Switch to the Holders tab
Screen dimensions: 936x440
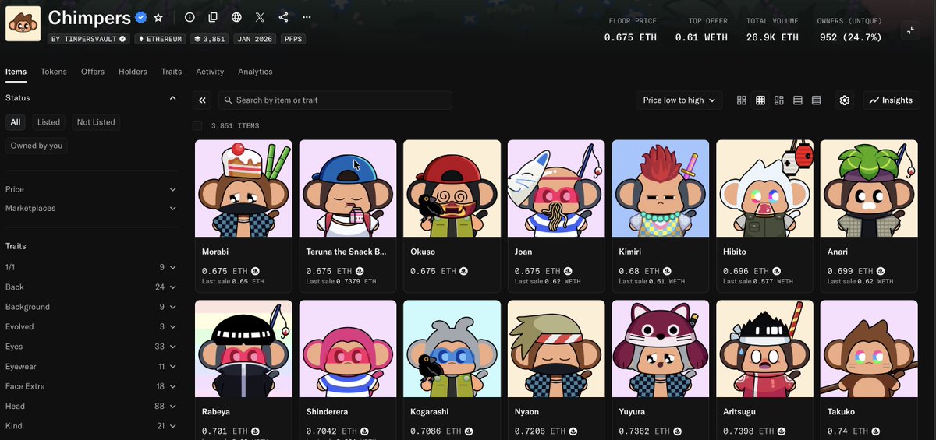pos(133,72)
